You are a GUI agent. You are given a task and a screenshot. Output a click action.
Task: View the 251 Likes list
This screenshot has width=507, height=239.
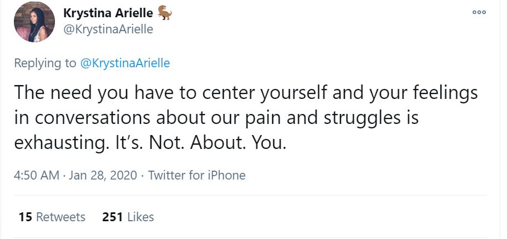click(x=128, y=217)
